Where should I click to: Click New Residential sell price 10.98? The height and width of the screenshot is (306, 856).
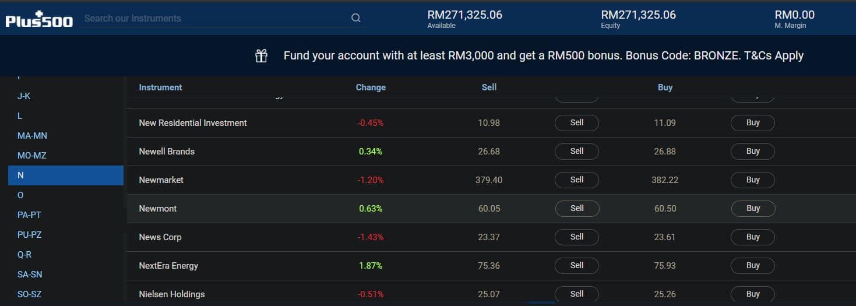(489, 123)
